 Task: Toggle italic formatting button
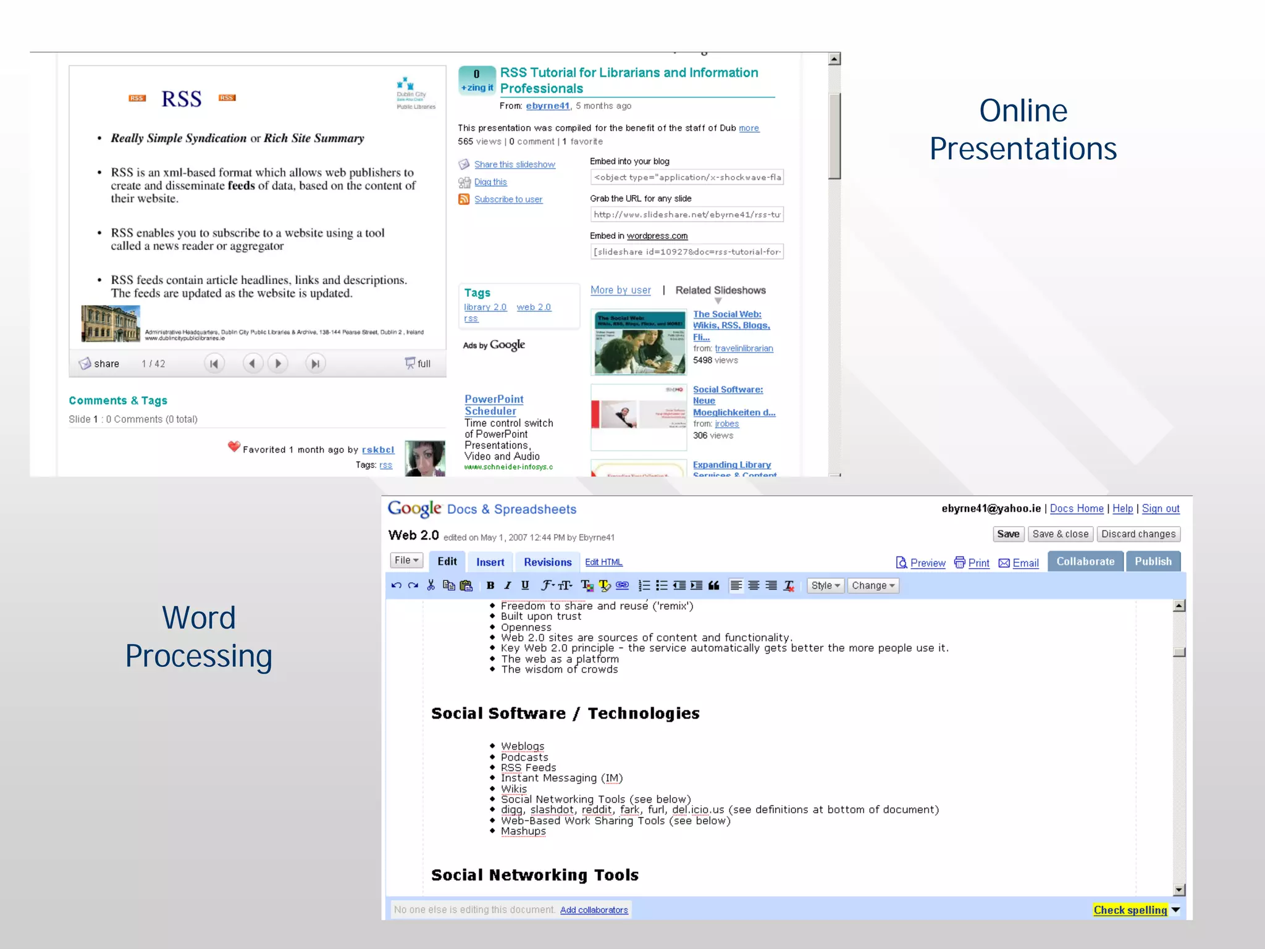point(507,585)
